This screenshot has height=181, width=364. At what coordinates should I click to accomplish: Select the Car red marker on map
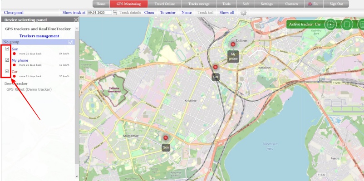(x=216, y=67)
